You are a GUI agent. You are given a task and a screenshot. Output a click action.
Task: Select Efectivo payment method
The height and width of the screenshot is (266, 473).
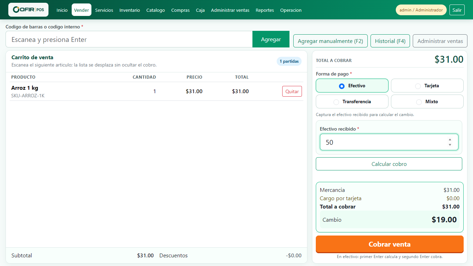pyautogui.click(x=352, y=86)
